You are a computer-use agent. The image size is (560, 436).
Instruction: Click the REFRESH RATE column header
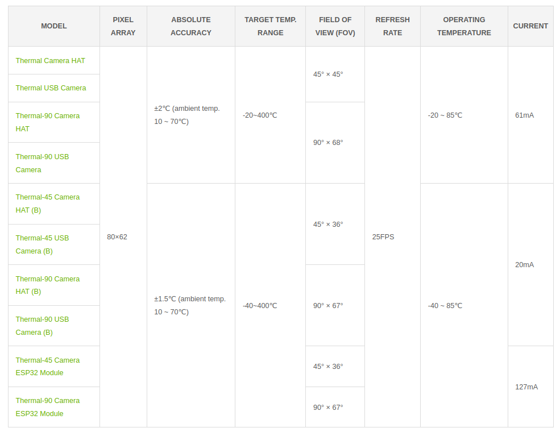click(x=392, y=26)
